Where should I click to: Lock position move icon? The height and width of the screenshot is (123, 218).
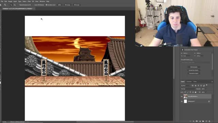click(190, 92)
